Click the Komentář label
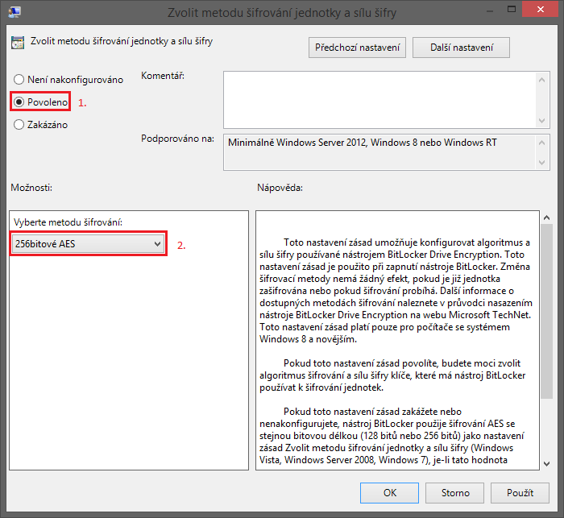The image size is (564, 518). point(163,76)
